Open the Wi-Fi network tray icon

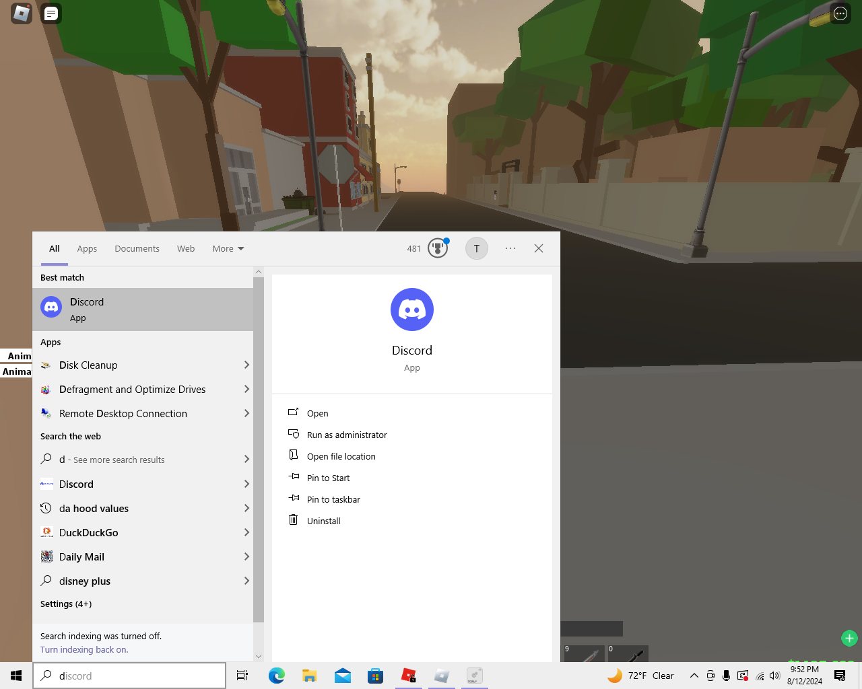760,676
